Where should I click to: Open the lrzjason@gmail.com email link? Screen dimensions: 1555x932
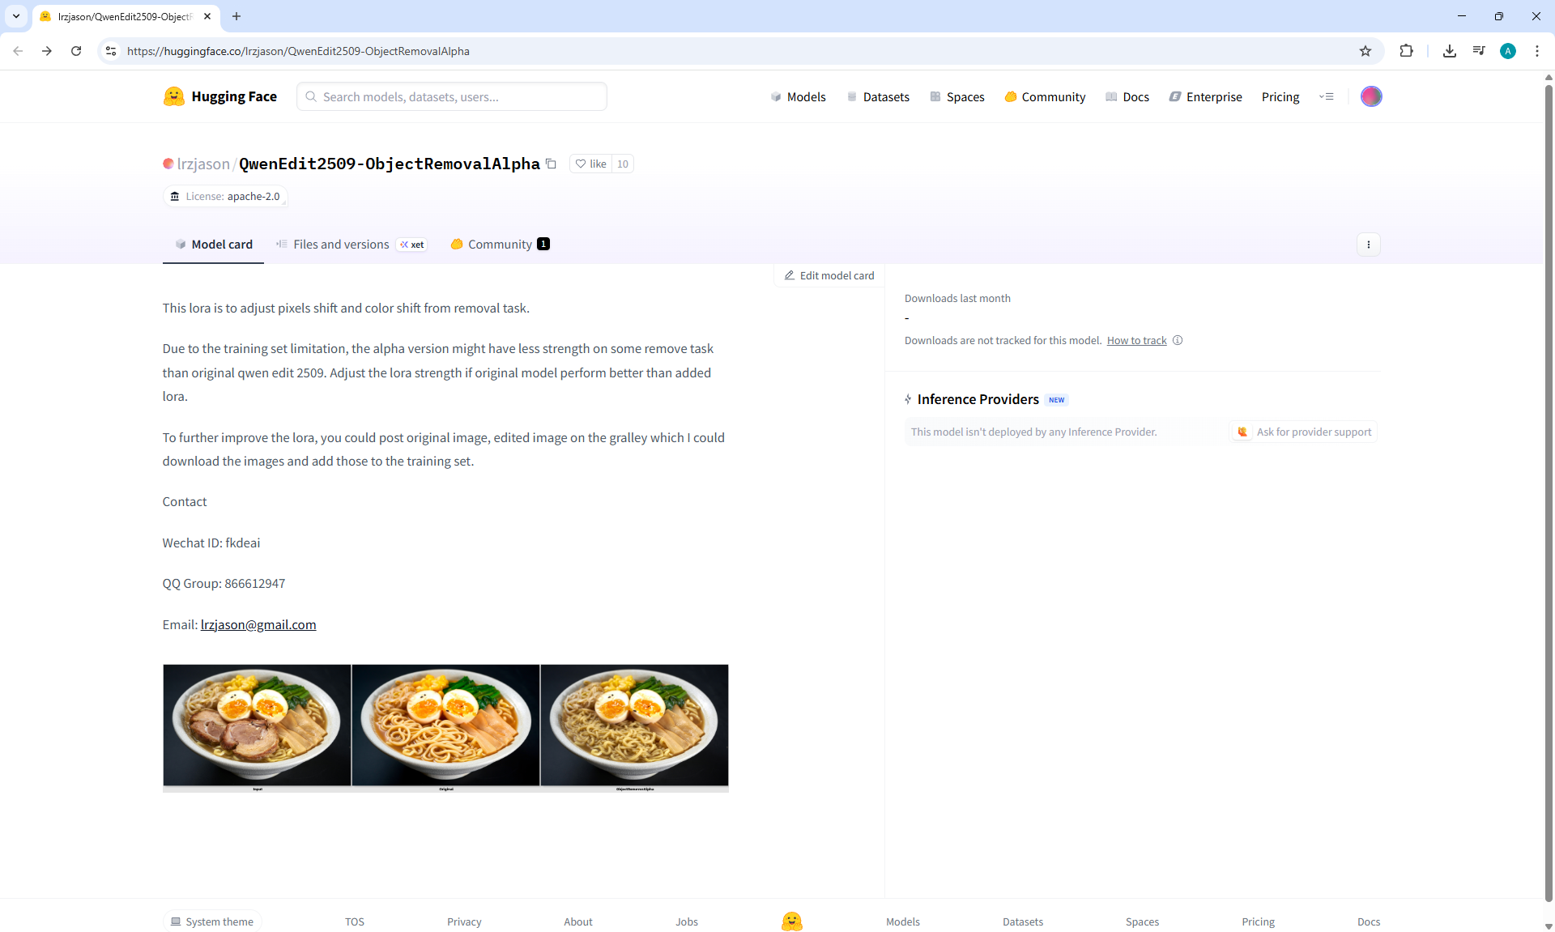pyautogui.click(x=258, y=624)
